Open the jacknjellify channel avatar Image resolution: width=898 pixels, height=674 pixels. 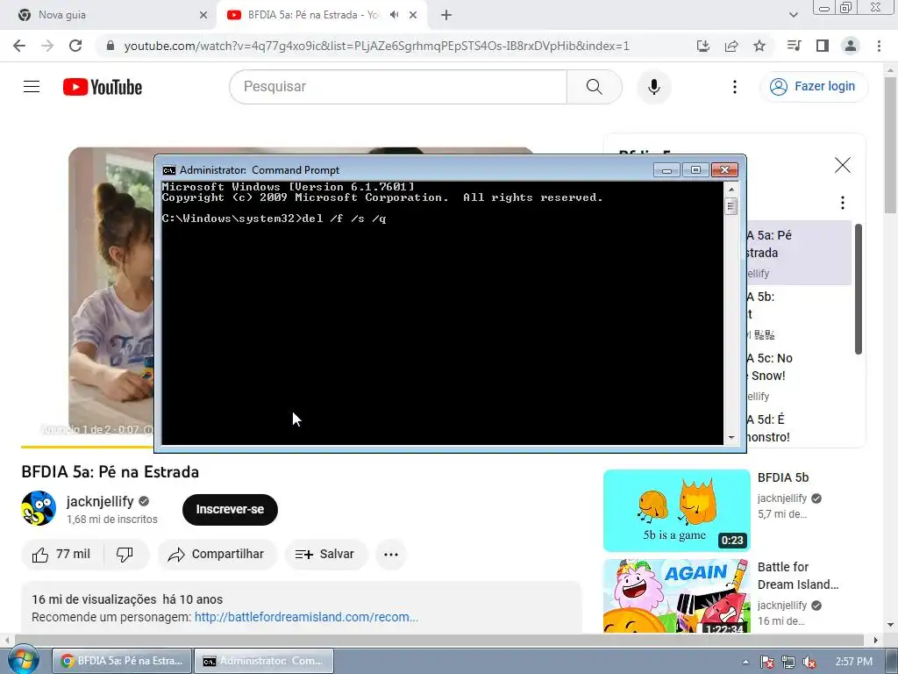point(39,508)
